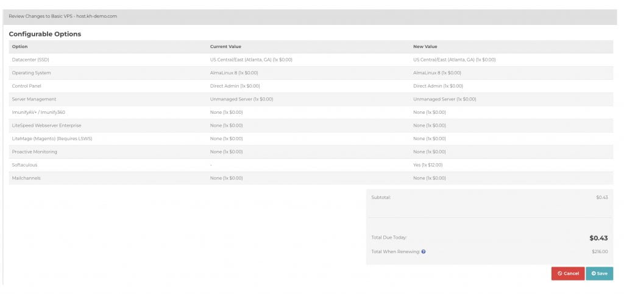Click Proactive Monitoring current value None
This screenshot has width=624, height=294.
(x=227, y=152)
